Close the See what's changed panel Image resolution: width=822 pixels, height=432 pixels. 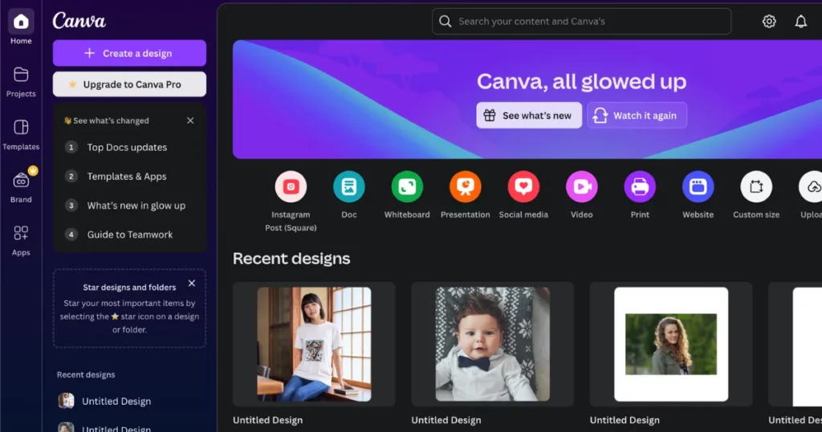click(x=190, y=120)
